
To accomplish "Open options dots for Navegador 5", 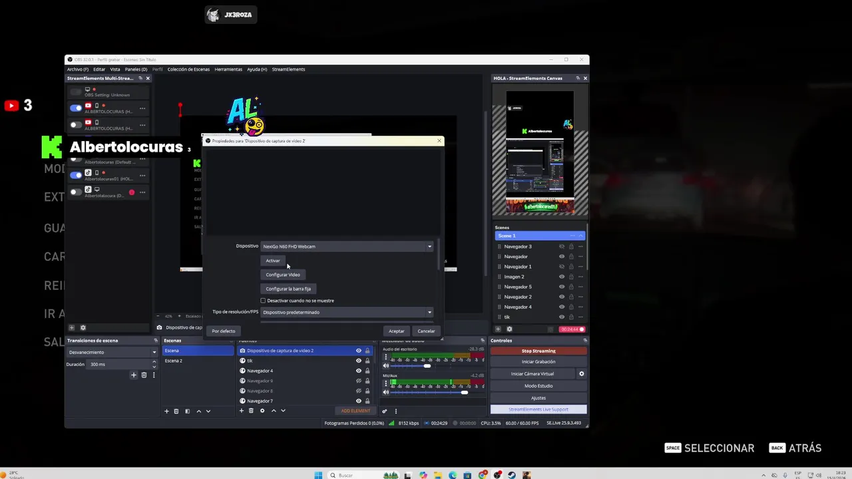I will point(580,287).
